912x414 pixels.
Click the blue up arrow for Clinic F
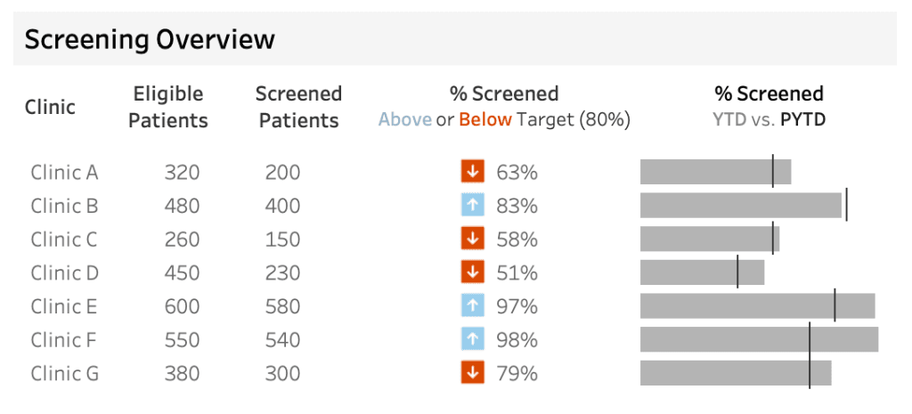472,339
